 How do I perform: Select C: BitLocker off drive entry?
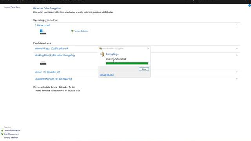point(42,25)
